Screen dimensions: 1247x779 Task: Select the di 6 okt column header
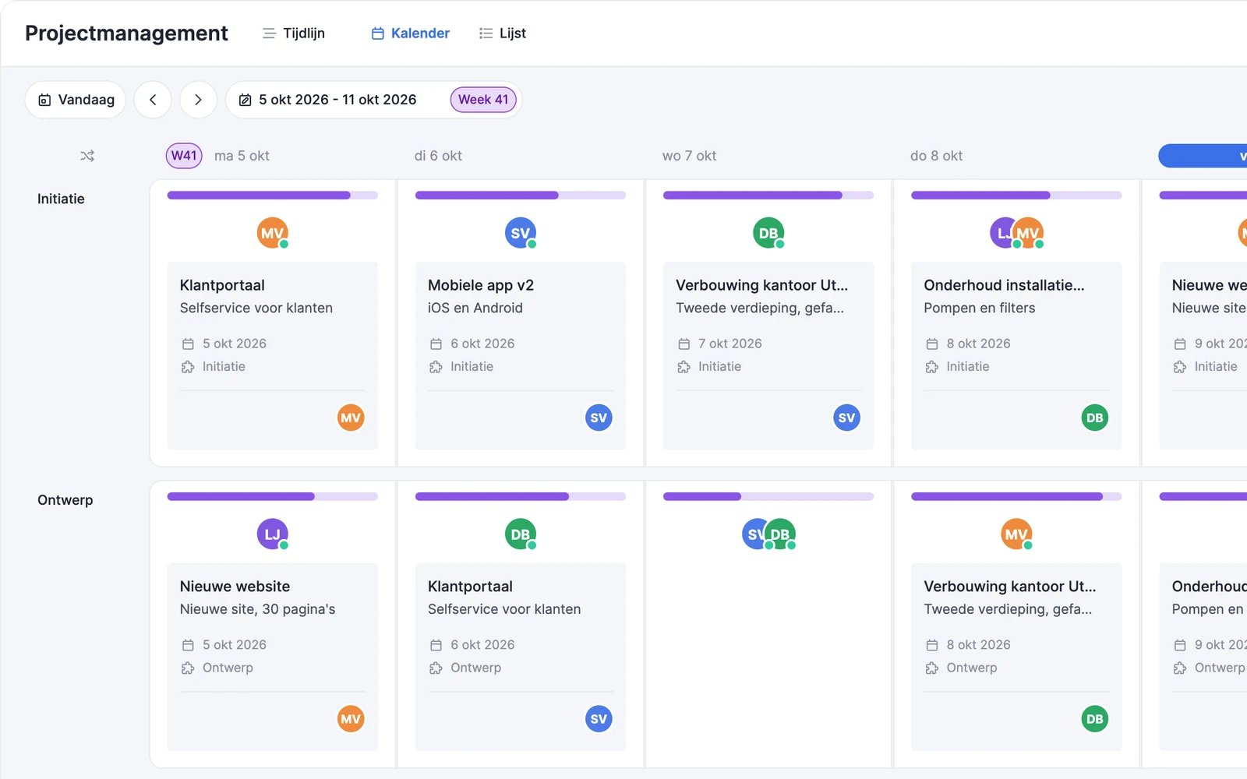(438, 156)
